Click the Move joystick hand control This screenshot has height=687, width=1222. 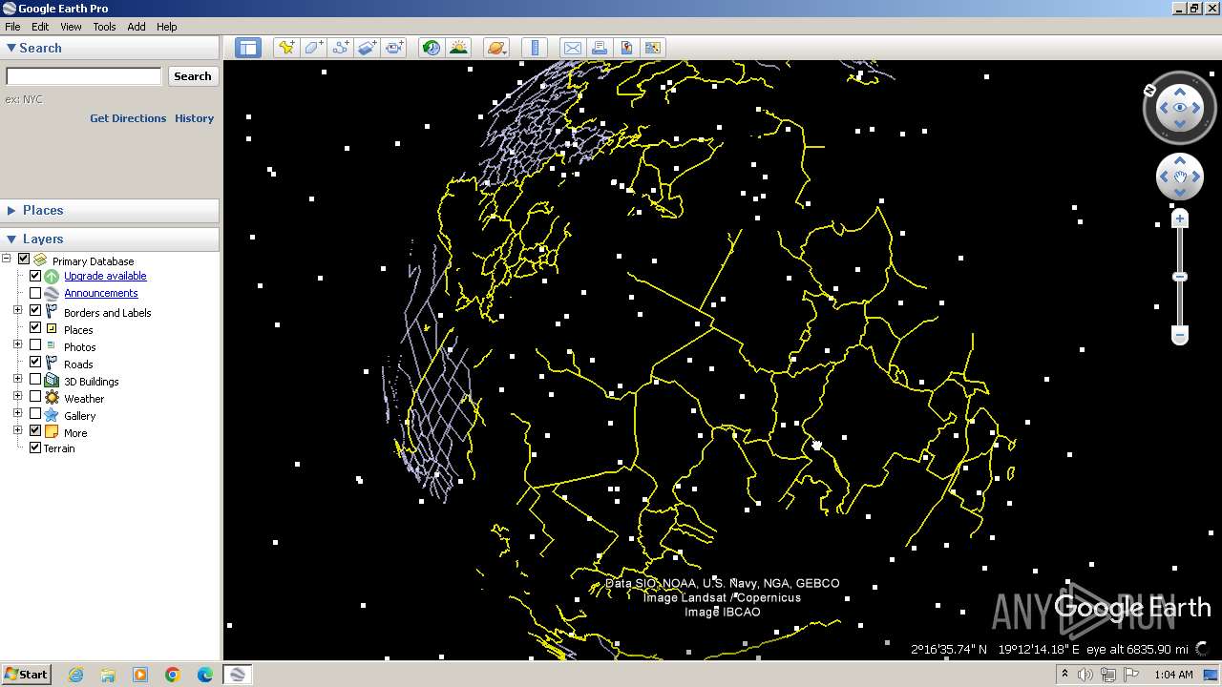(1180, 177)
